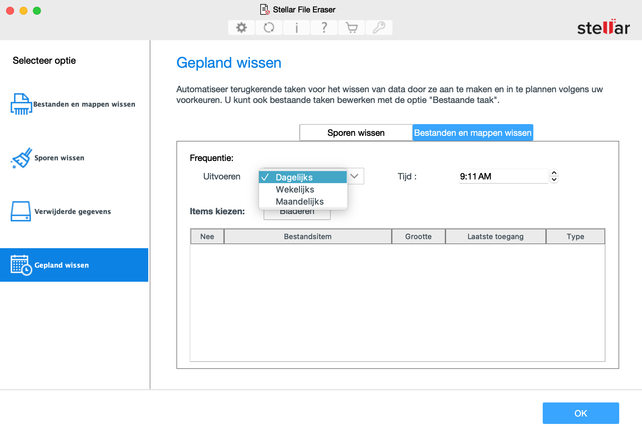Click the Tijd field showing 9:11 AM
Image resolution: width=642 pixels, height=436 pixels.
pyautogui.click(x=503, y=176)
